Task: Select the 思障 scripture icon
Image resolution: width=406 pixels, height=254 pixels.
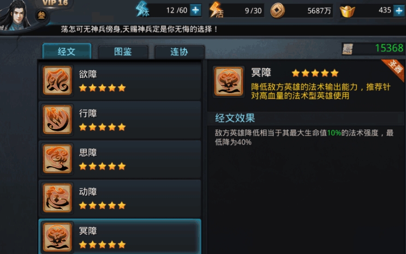Action: click(x=57, y=159)
